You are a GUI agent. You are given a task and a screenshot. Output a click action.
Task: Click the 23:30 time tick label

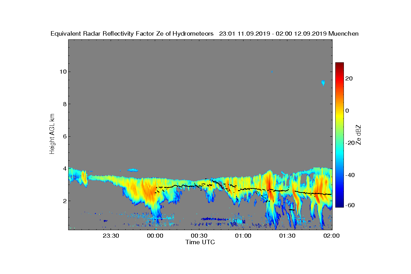(111, 236)
